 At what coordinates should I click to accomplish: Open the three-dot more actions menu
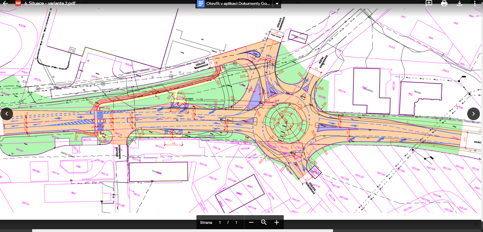pos(475,3)
